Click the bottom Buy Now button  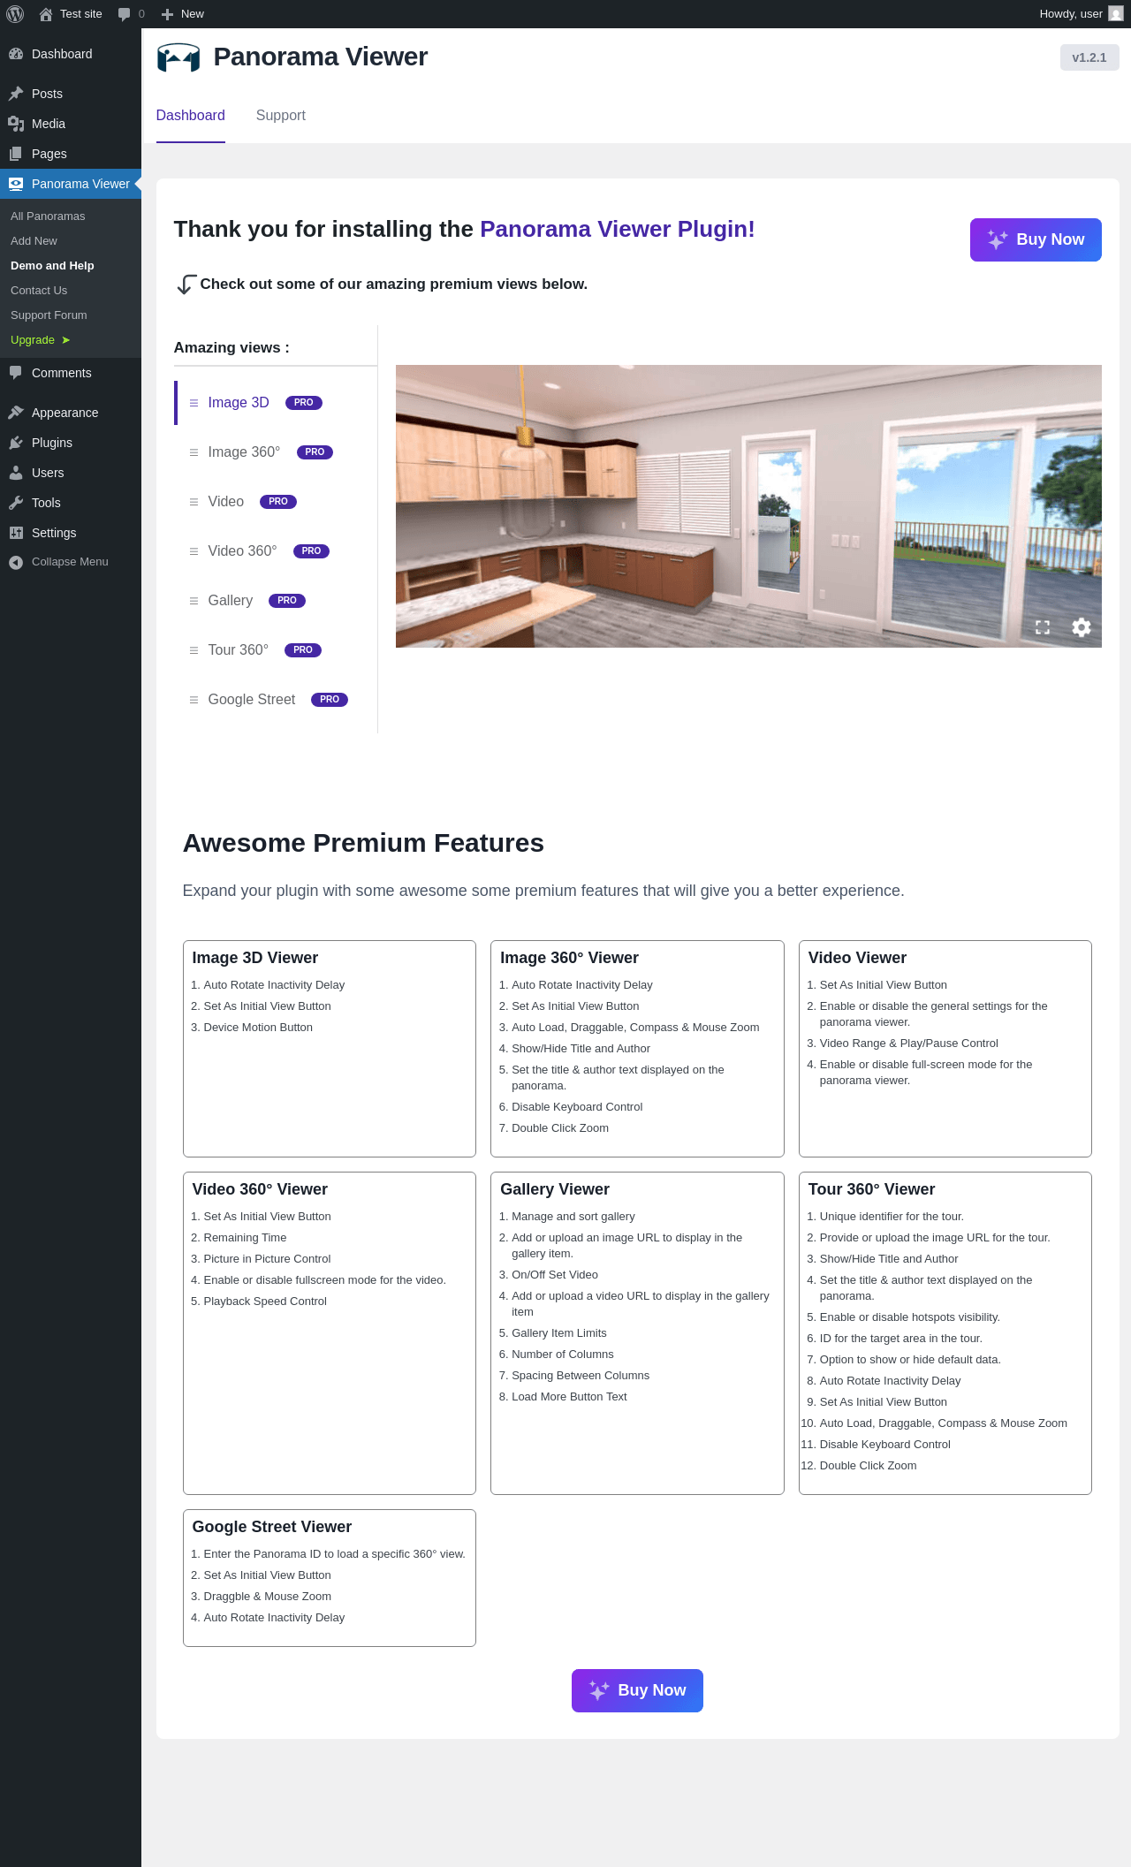[x=637, y=1690]
